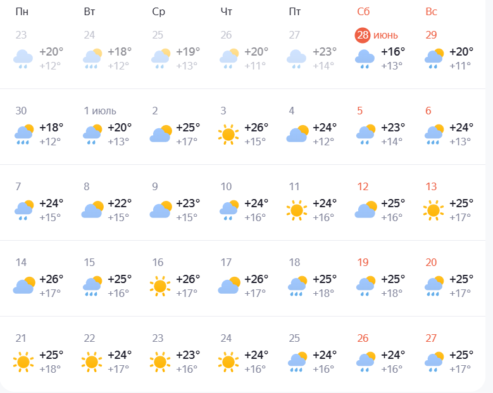
Task: Open the day 27 forecast in last row
Action: pyautogui.click(x=432, y=339)
